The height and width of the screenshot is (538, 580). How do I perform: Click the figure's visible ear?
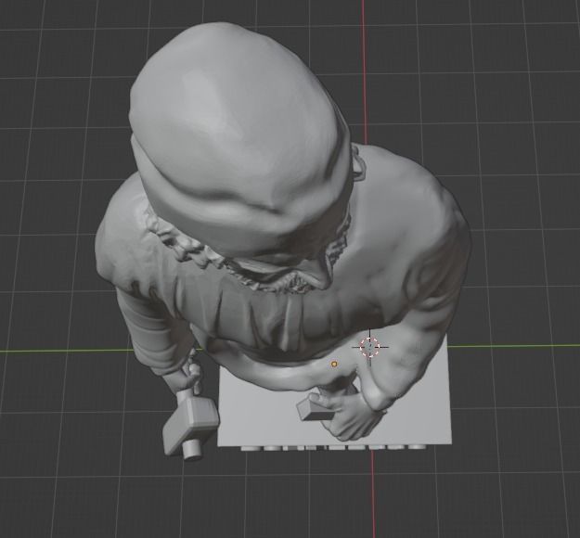coord(357,162)
